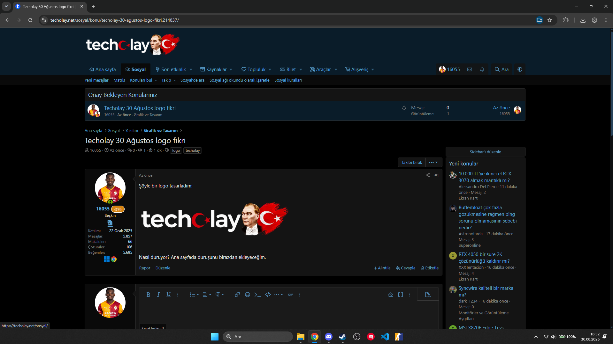Bookmark this page with the star icon
Image resolution: width=613 pixels, height=344 pixels.
550,20
